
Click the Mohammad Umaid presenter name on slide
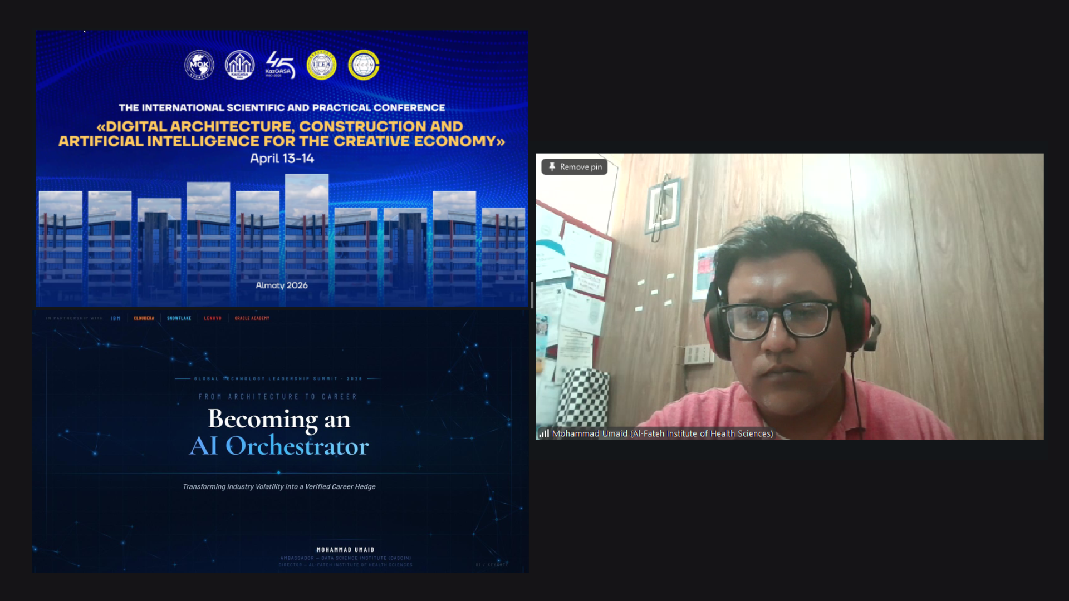click(x=345, y=550)
